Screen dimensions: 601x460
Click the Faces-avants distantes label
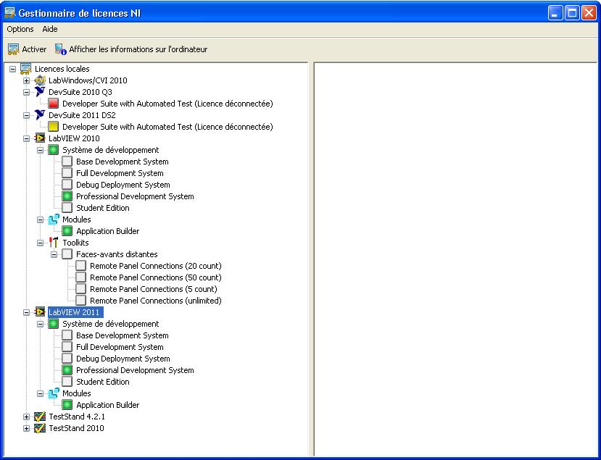coord(117,254)
